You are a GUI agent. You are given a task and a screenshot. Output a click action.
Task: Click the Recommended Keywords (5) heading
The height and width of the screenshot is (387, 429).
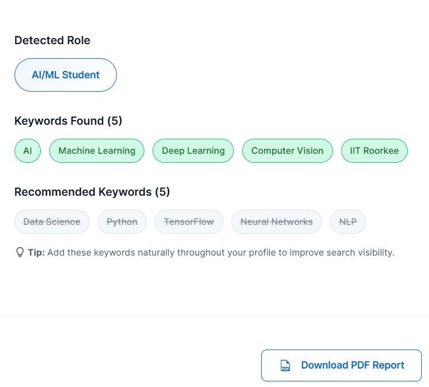[92, 192]
